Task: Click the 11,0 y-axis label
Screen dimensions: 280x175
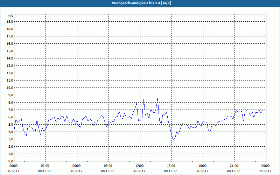Action: (x=10, y=80)
